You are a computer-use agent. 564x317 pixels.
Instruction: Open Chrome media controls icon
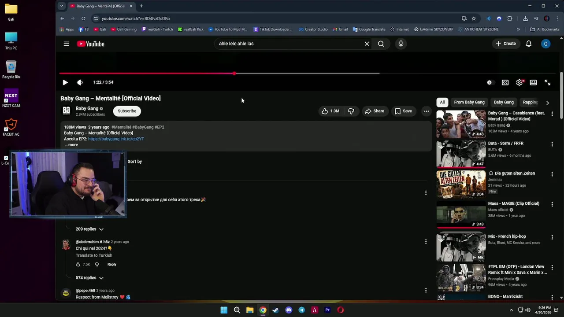pos(536,18)
